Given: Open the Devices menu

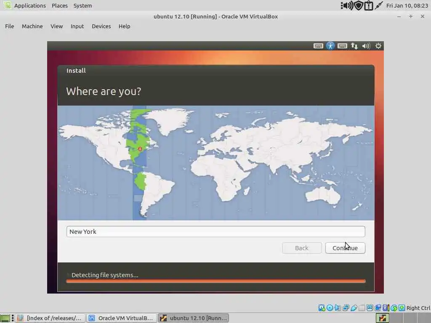Looking at the screenshot, I should point(101,26).
